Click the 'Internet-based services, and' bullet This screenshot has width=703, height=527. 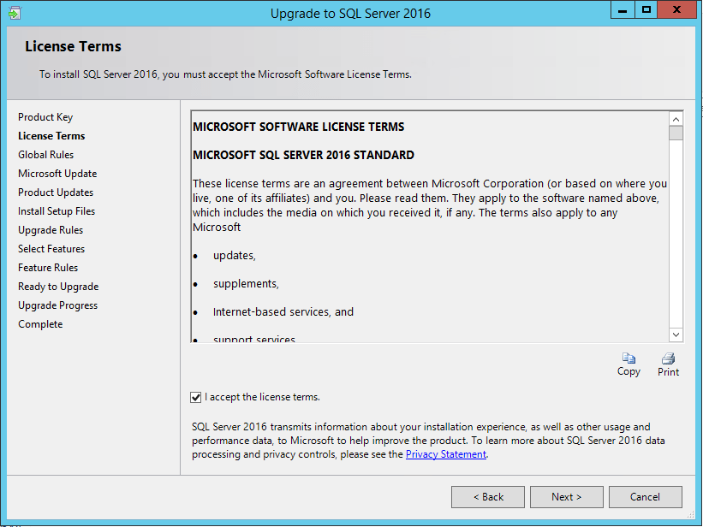pos(283,312)
